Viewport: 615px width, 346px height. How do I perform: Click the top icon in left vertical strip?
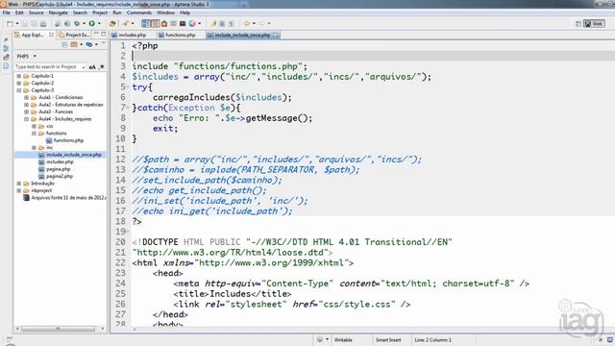[x=6, y=39]
